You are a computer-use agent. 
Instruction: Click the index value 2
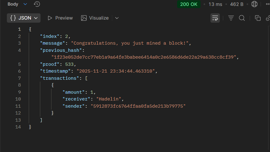pos(66,36)
